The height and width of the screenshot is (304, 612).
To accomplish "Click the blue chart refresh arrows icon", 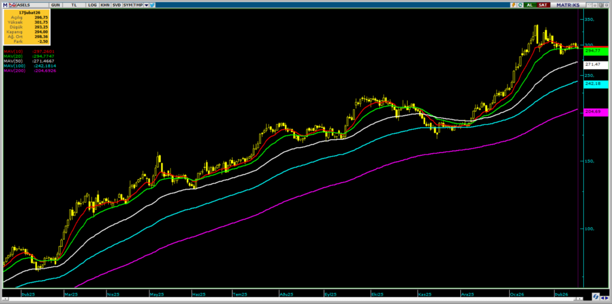I will tap(596, 296).
